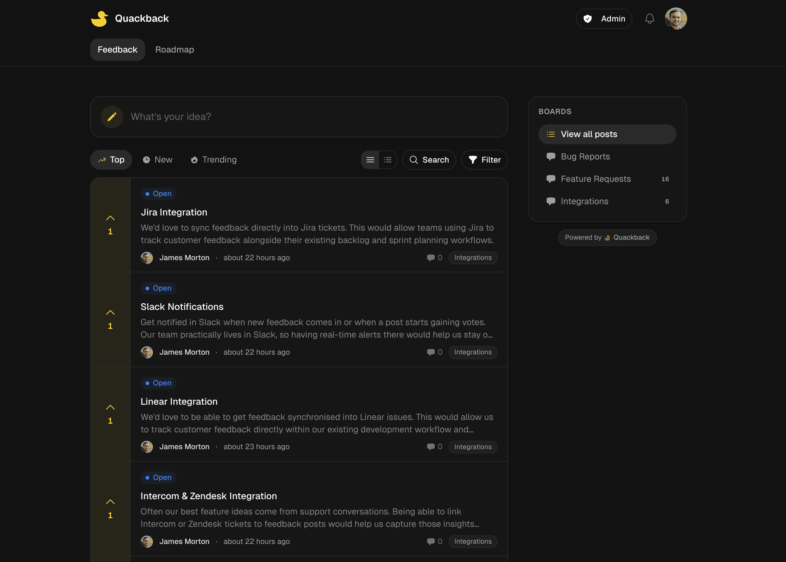This screenshot has height=562, width=786.
Task: Toggle the detailed list view layout
Action: click(370, 159)
